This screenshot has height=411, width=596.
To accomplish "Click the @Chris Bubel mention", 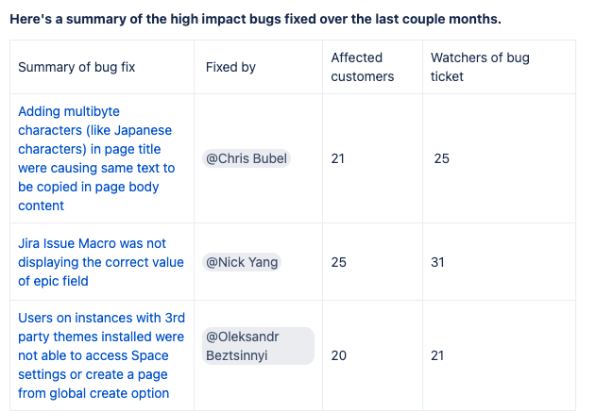I will tap(247, 158).
